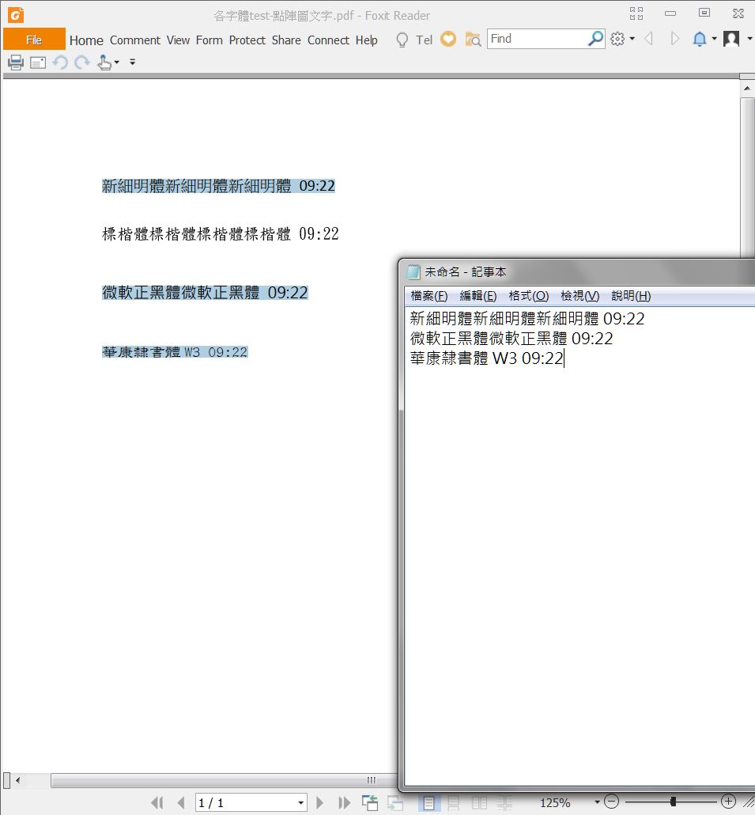This screenshot has width=755, height=815.
Task: Click the Tell me lightbulb icon
Action: [402, 40]
